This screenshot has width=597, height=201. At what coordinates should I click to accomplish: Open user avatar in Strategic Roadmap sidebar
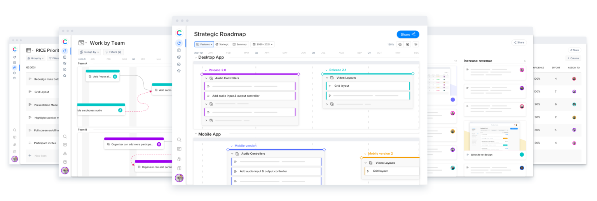pyautogui.click(x=179, y=178)
